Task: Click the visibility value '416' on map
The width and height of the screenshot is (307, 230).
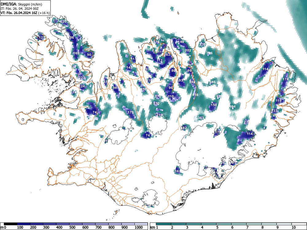Action: tap(195, 95)
